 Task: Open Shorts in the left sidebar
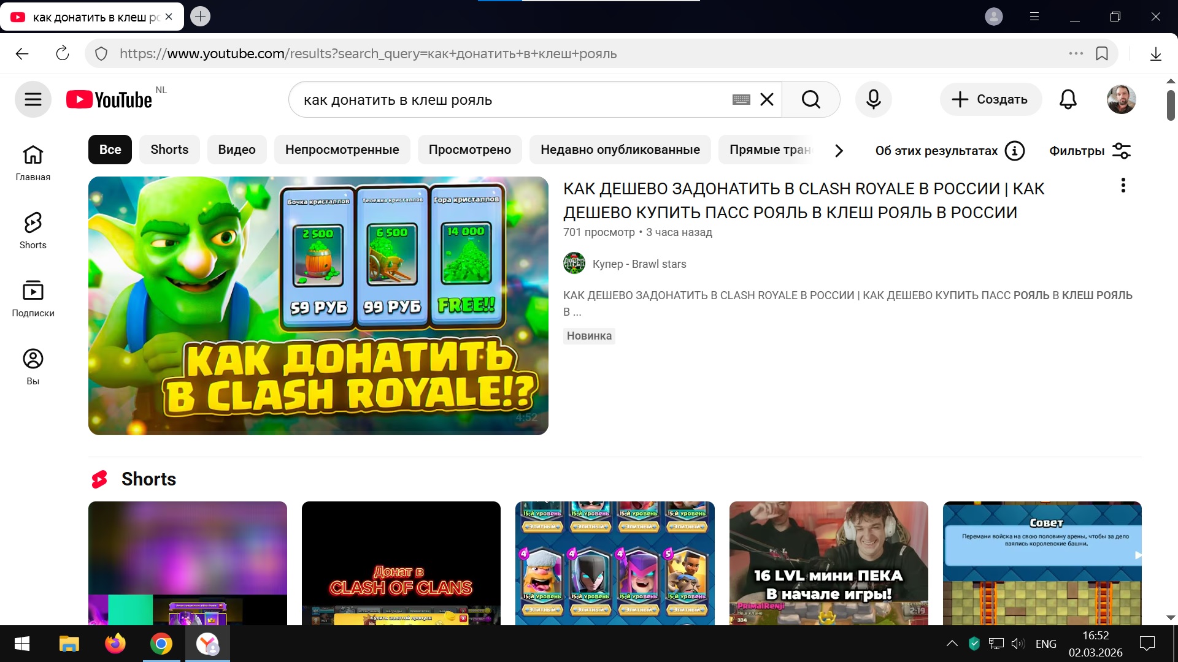click(x=33, y=230)
